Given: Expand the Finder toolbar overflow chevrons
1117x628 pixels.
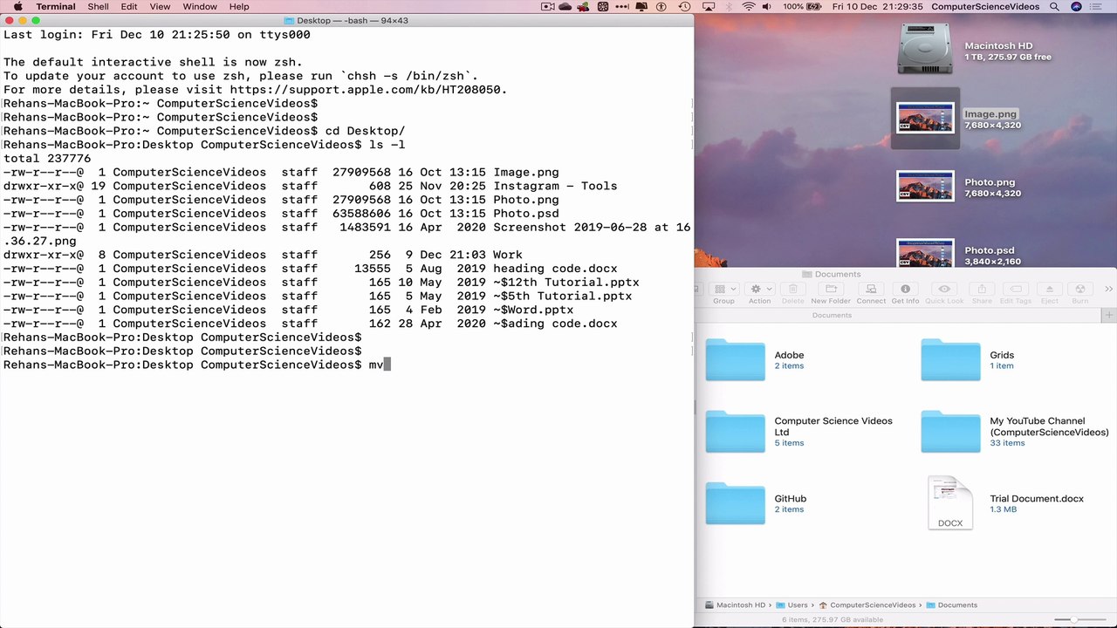Looking at the screenshot, I should click(1108, 289).
